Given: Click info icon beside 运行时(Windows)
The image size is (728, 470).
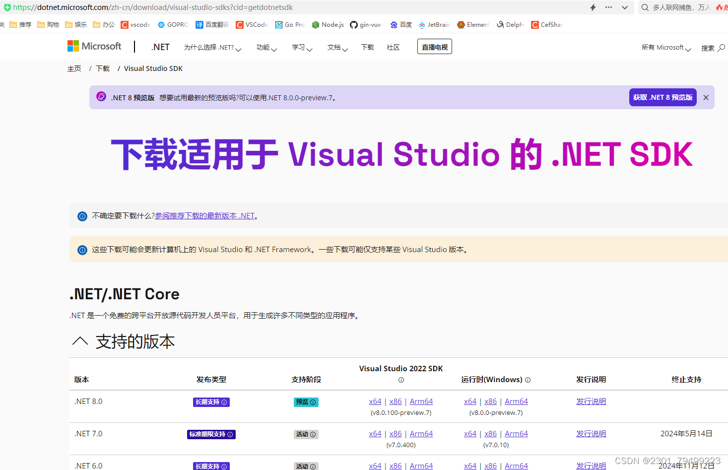Looking at the screenshot, I should point(528,380).
